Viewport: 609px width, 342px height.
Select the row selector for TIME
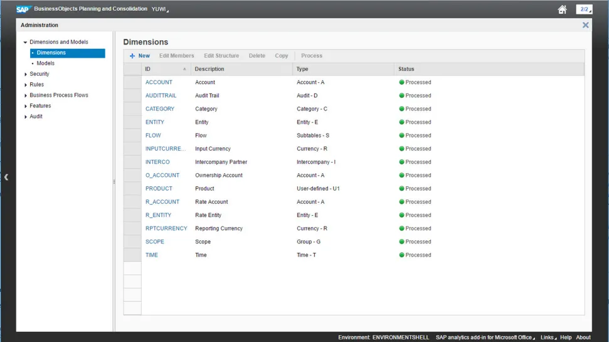[x=132, y=255]
